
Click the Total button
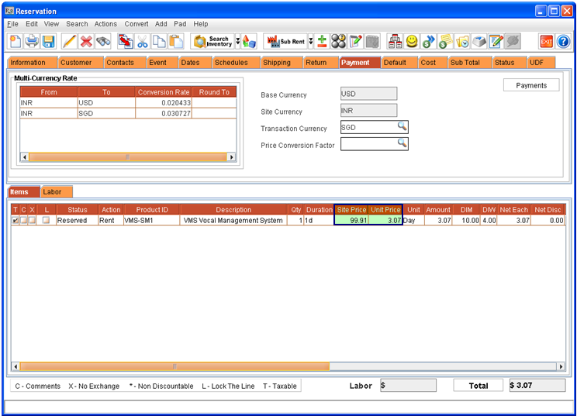[x=478, y=386]
